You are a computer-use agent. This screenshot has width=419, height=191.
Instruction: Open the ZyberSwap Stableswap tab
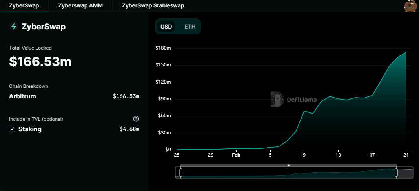(153, 5)
